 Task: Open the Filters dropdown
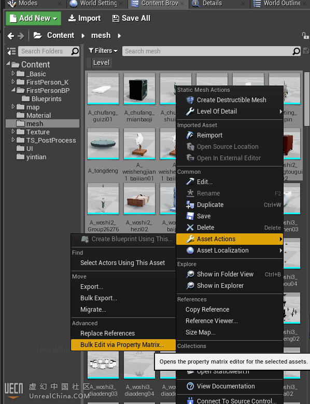[x=103, y=51]
